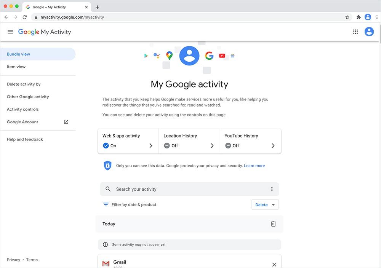Click the filter icon beside Filter by date & product

[x=106, y=204]
